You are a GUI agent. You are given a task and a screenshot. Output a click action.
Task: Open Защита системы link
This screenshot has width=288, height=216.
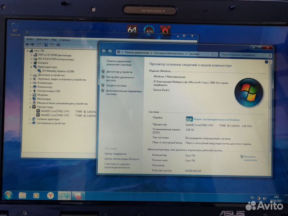[116, 86]
